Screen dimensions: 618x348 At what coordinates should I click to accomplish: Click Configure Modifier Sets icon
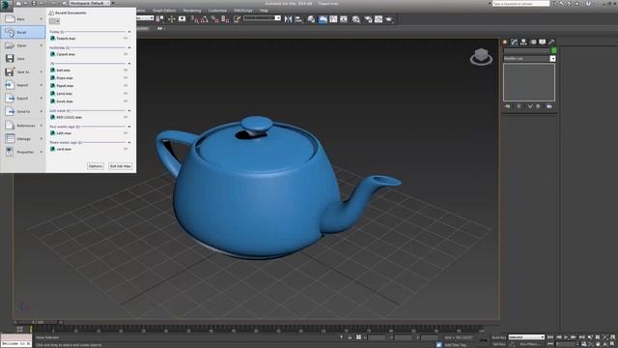click(x=549, y=106)
